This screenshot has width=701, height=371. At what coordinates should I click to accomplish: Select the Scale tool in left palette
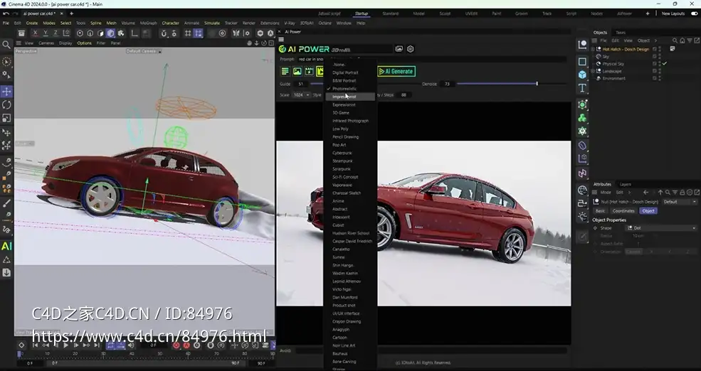(6, 118)
